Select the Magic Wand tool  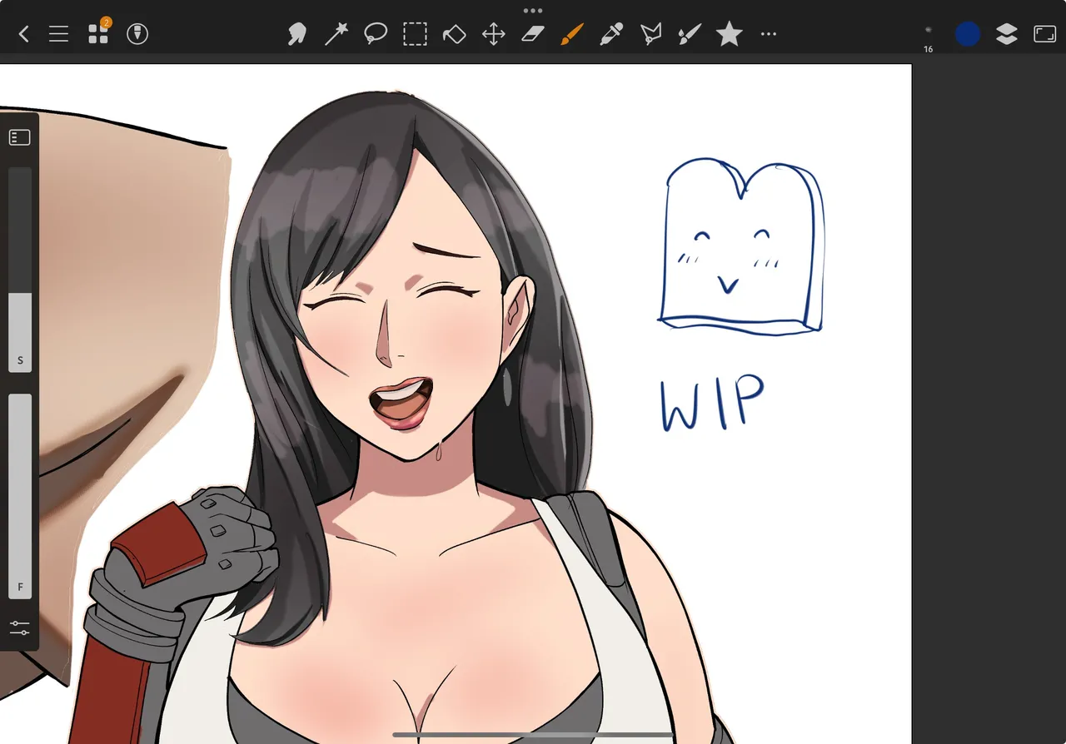(336, 34)
